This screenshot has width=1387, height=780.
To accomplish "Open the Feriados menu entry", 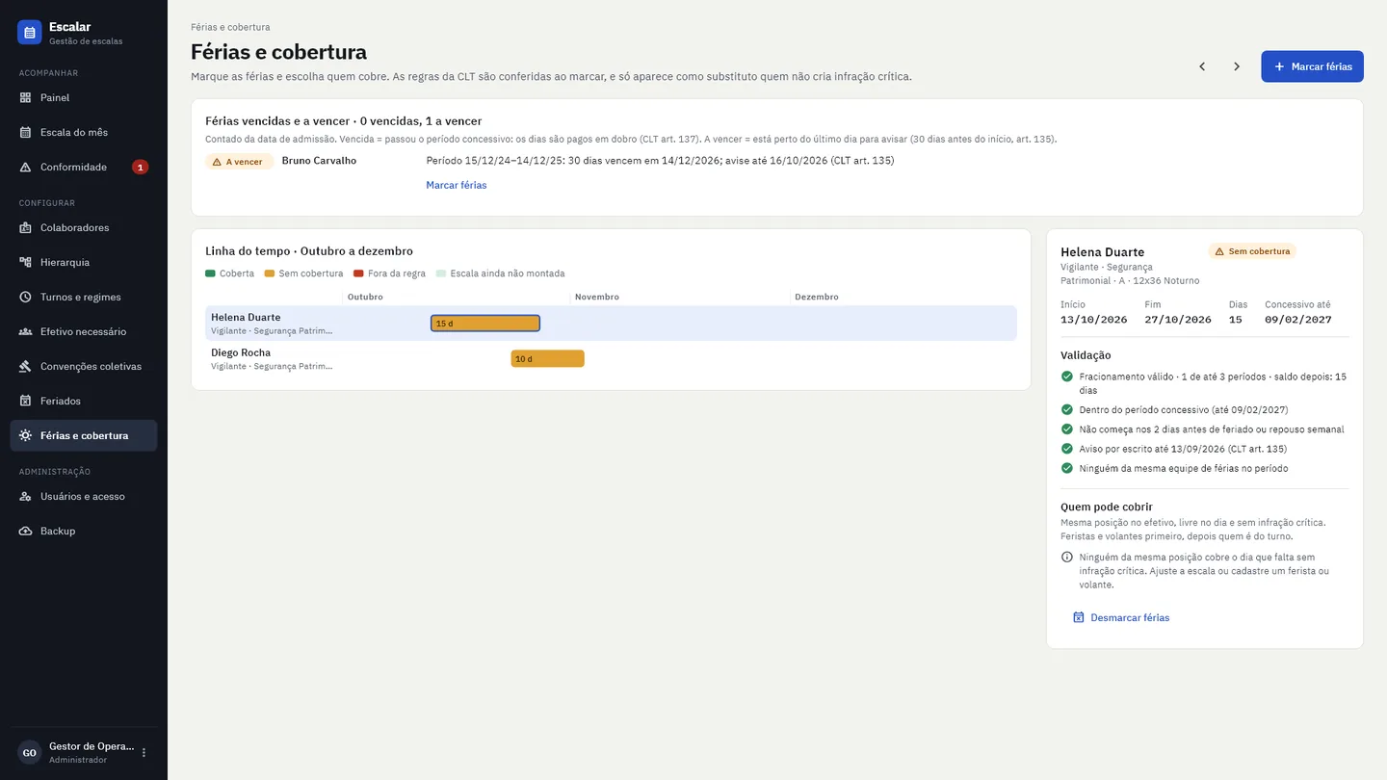I will [x=84, y=401].
